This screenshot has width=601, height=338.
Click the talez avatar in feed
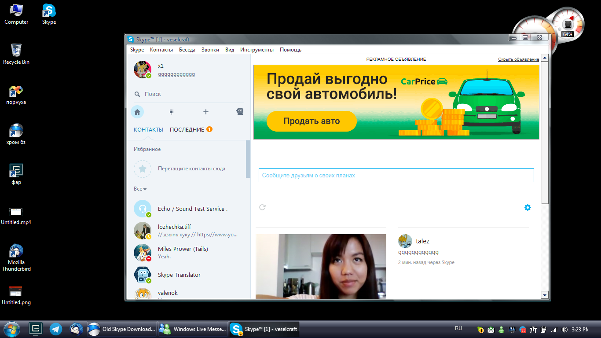[405, 241]
